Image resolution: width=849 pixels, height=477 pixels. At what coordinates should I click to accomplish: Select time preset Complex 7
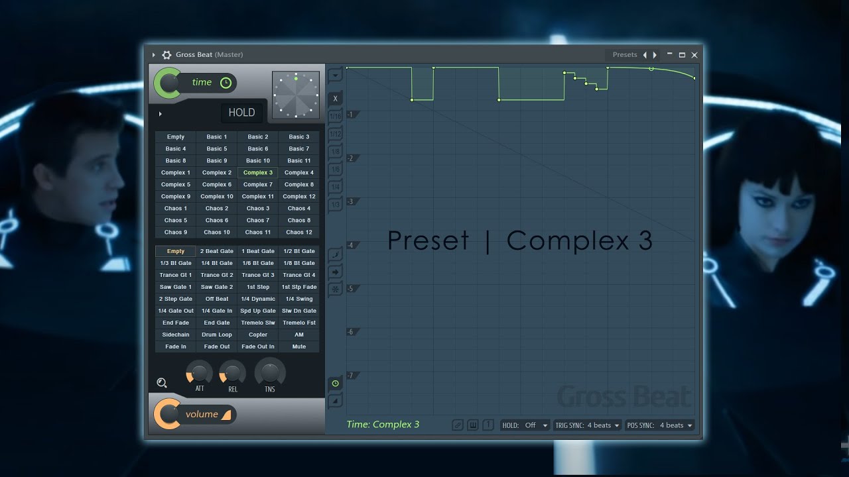(x=258, y=185)
